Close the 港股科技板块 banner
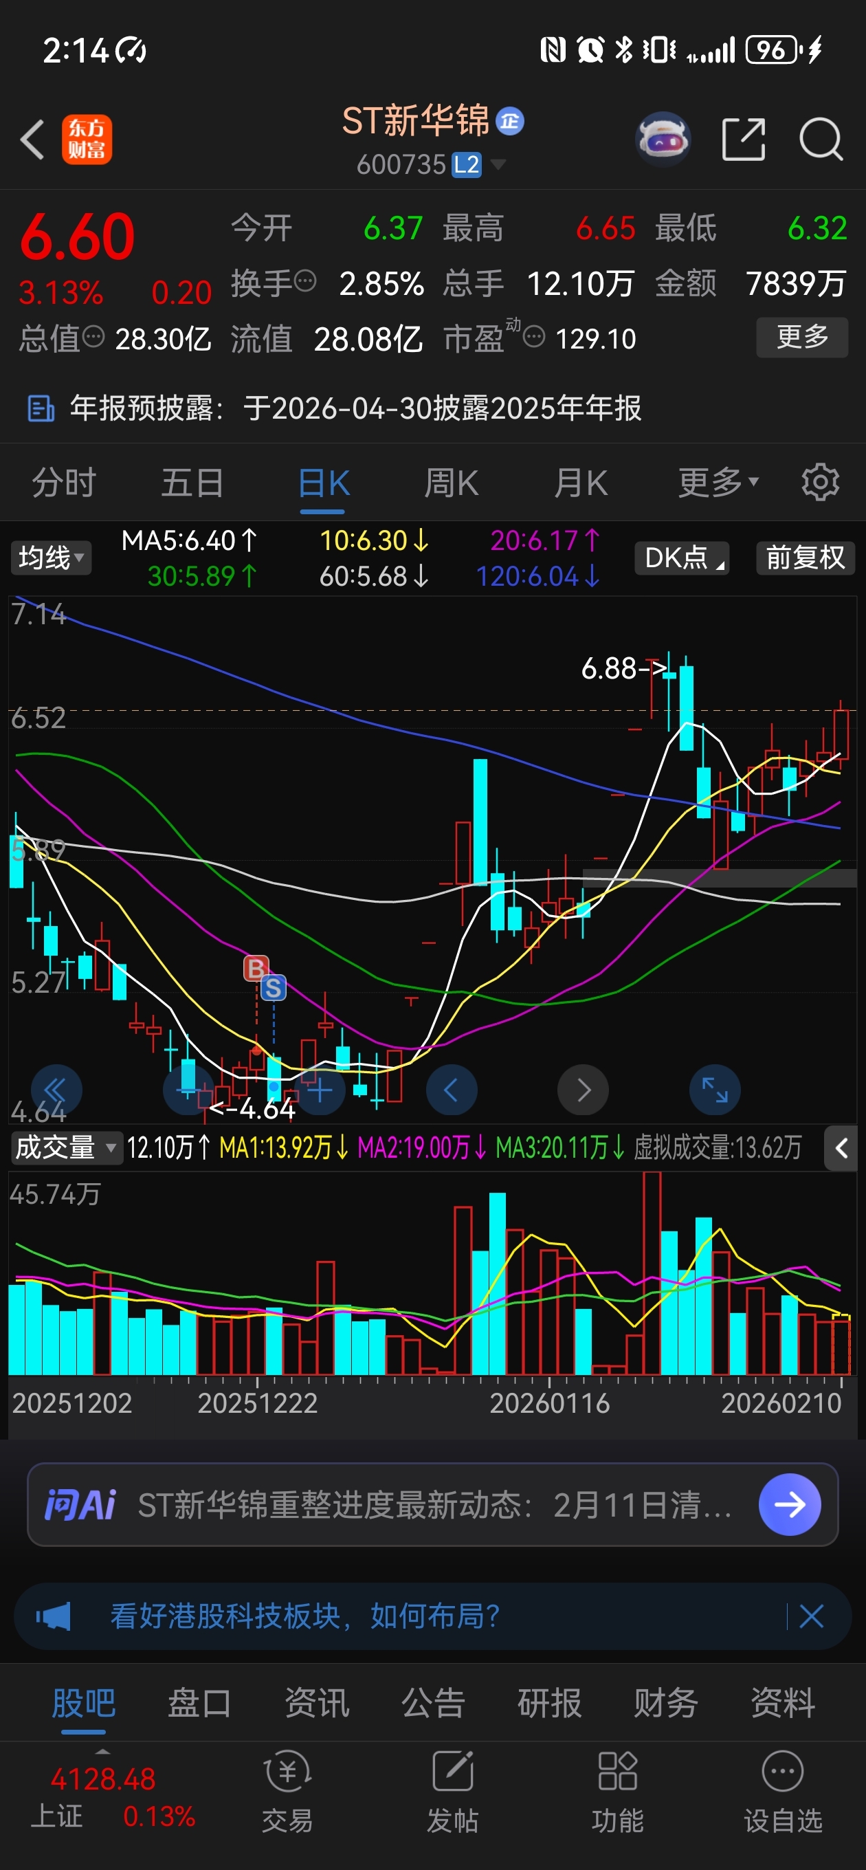The height and width of the screenshot is (1870, 866). tap(811, 1616)
